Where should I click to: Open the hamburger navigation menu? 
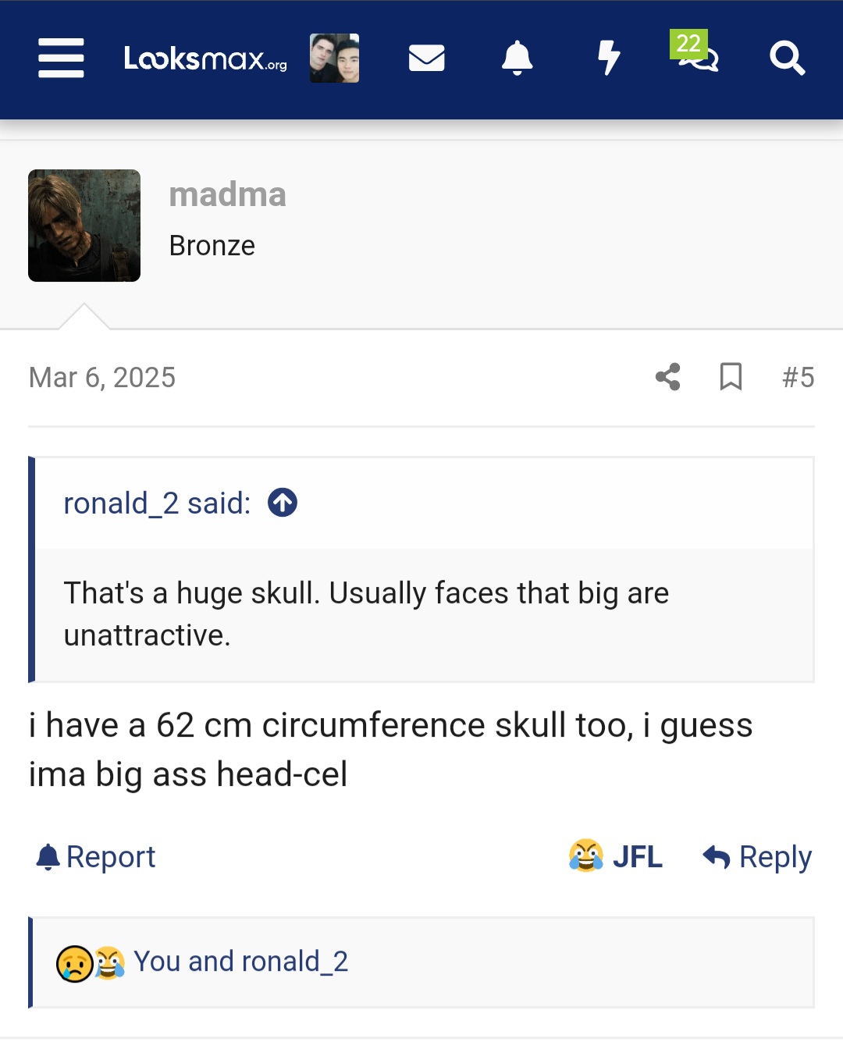(x=61, y=58)
